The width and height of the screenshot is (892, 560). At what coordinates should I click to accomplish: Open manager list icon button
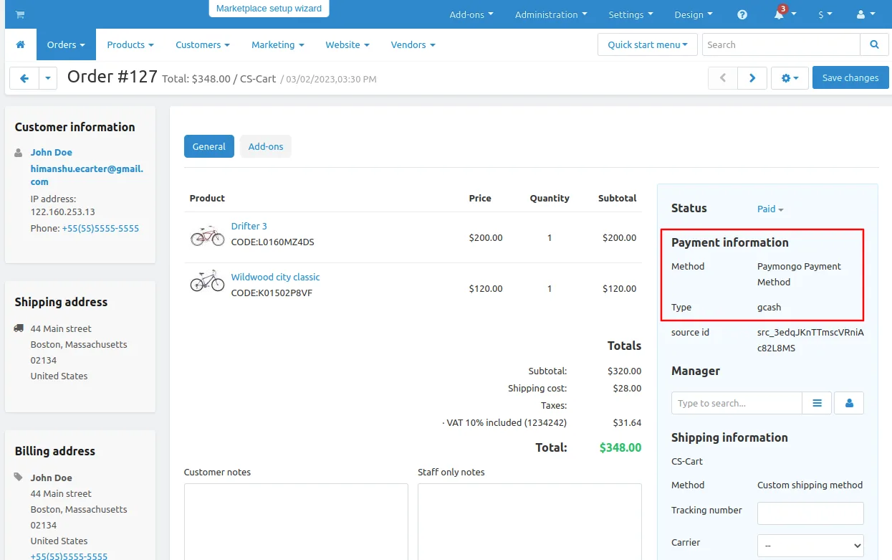[817, 403]
